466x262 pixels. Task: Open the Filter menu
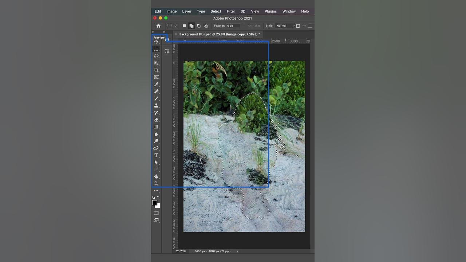click(231, 11)
